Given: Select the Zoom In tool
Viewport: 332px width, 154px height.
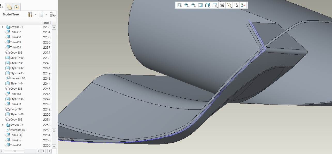Looking at the screenshot, I should tap(186, 5).
